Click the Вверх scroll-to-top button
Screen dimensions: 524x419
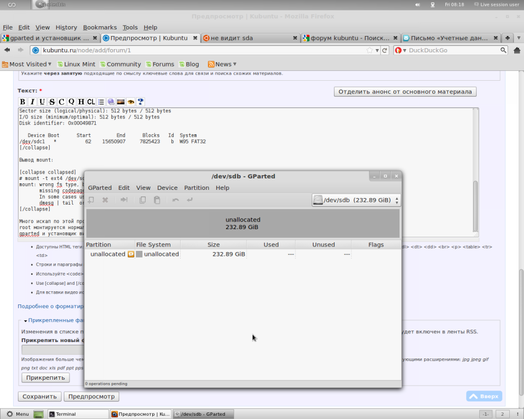484,396
